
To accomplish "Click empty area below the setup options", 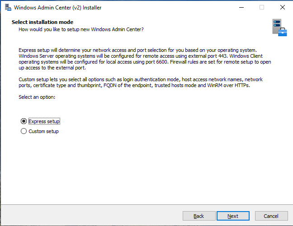I will pyautogui.click(x=145, y=171).
